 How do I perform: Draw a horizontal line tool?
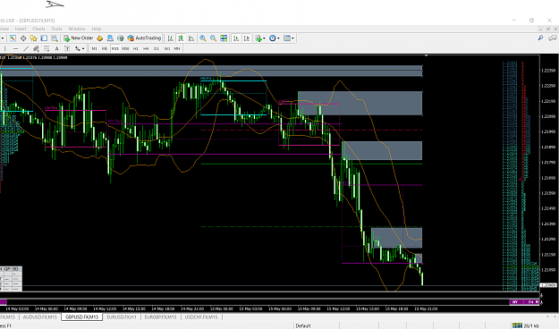(x=15, y=48)
